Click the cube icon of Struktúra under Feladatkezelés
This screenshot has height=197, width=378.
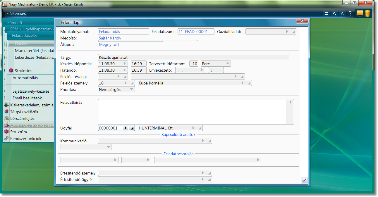(x=11, y=71)
